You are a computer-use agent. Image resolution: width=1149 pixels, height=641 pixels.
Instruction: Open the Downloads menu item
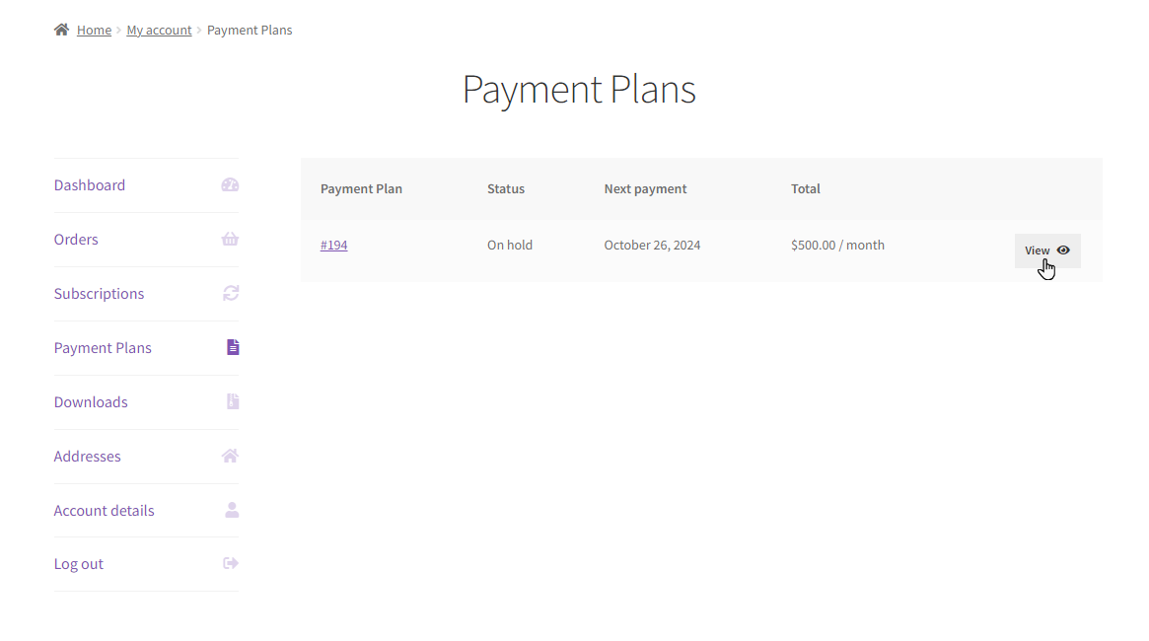91,402
